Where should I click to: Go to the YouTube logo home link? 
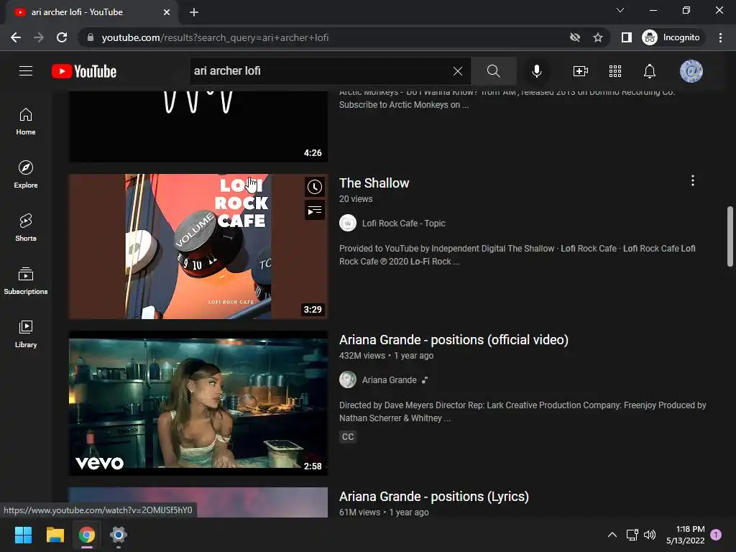[x=84, y=71]
